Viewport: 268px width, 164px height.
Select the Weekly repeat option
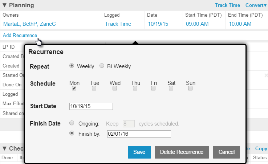pos(72,66)
